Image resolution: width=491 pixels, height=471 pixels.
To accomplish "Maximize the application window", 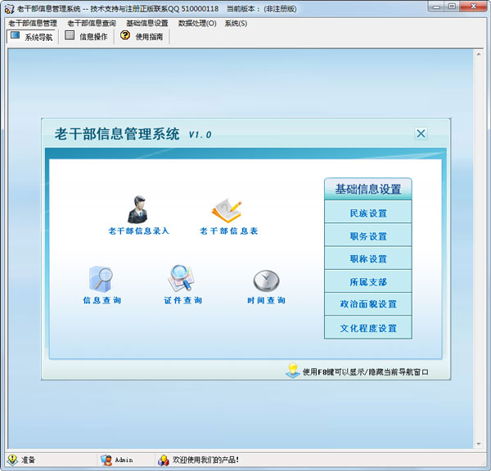I will [452, 7].
